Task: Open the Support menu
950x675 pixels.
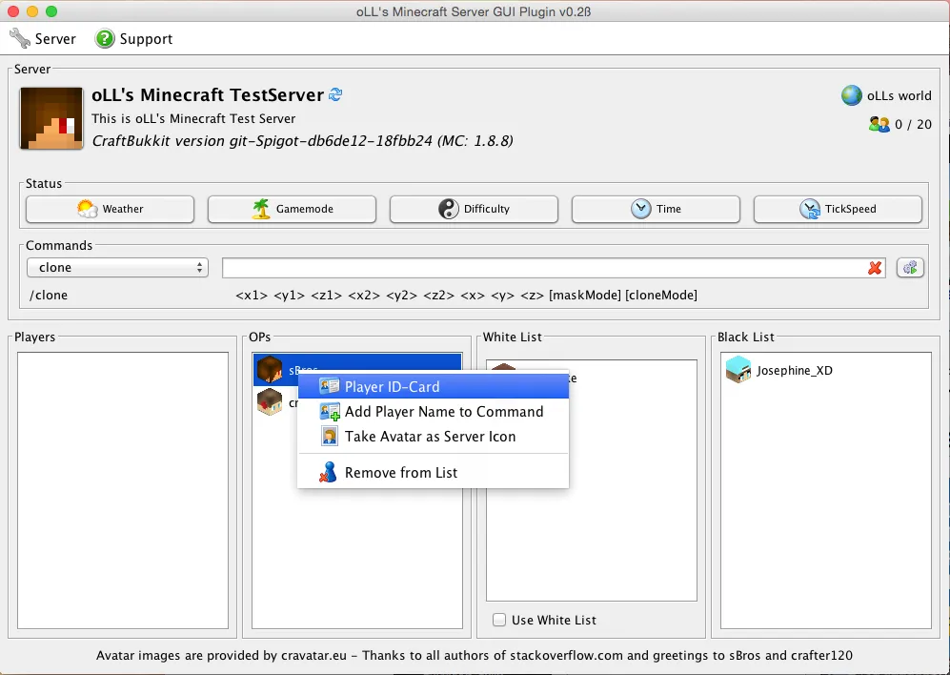Action: click(x=134, y=39)
